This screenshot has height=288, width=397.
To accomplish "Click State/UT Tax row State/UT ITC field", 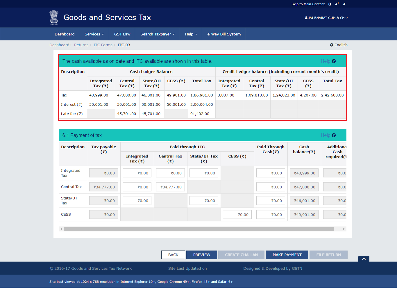I will coord(204,201).
